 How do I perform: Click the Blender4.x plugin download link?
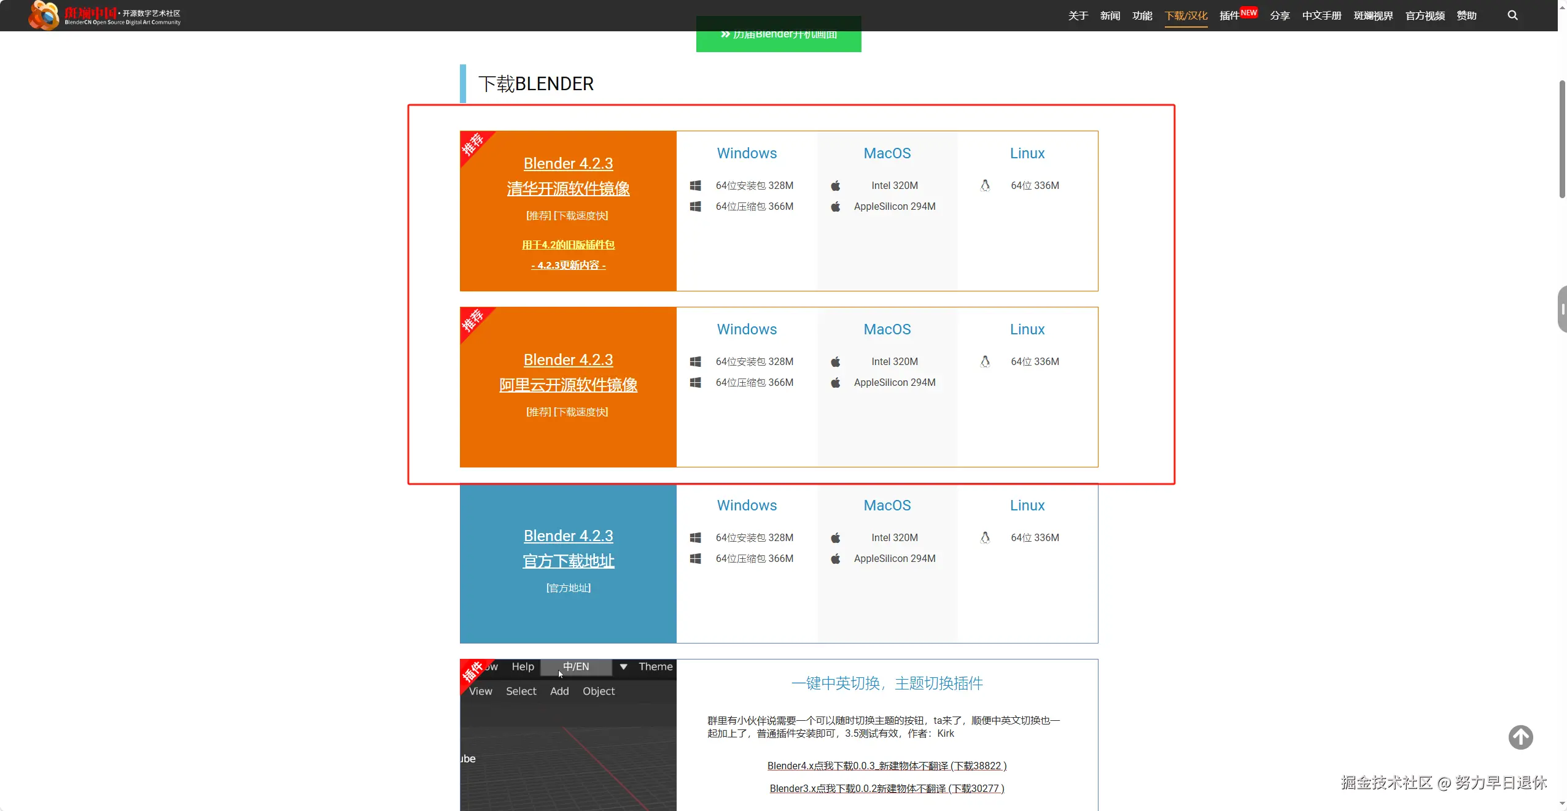pos(887,766)
